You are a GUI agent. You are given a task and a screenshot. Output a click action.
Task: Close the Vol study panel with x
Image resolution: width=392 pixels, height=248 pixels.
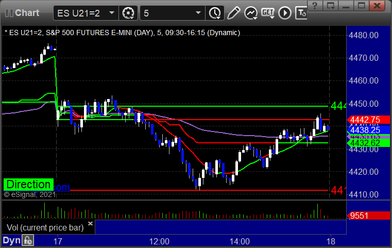click(x=91, y=223)
